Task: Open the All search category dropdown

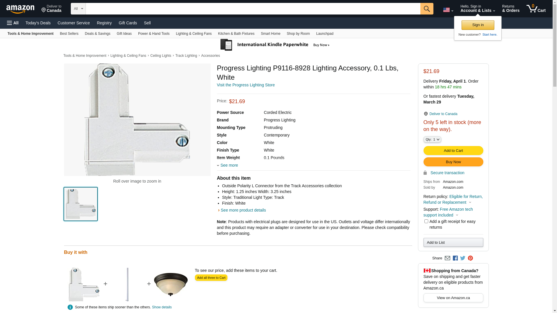Action: click(78, 9)
